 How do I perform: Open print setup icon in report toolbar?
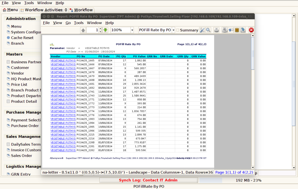coord(225,30)
